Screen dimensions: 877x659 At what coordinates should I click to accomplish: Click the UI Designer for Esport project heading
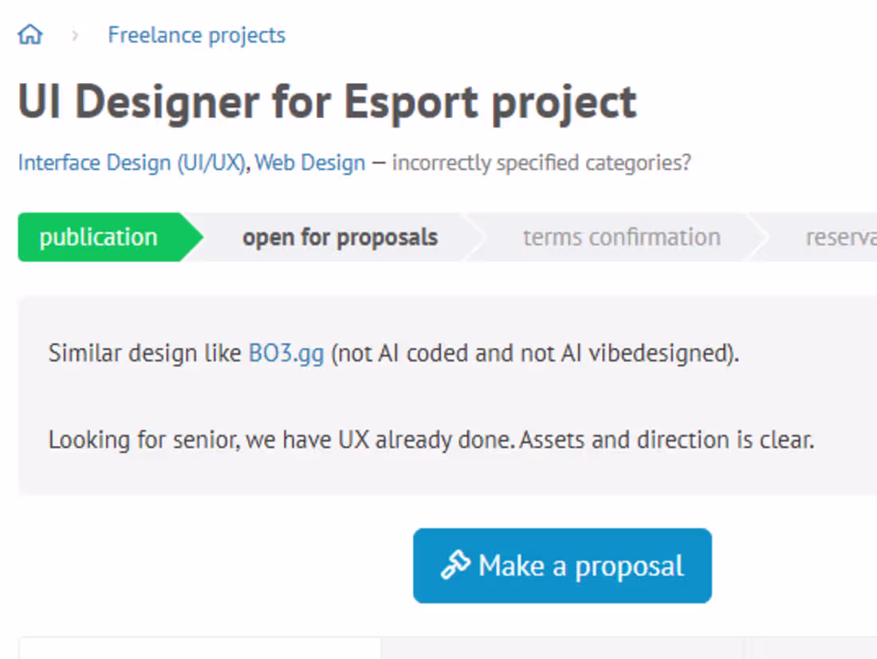[327, 102]
